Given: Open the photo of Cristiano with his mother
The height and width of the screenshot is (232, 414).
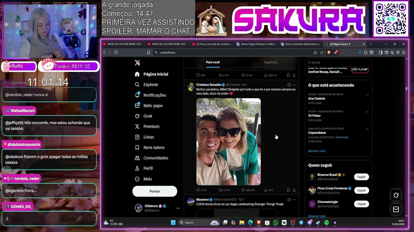Looking at the screenshot, I should click(x=228, y=142).
